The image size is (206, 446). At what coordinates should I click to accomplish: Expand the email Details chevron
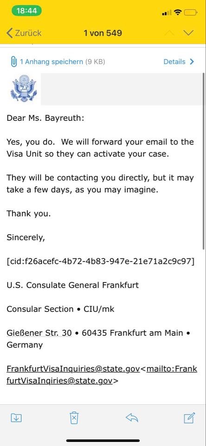192,61
